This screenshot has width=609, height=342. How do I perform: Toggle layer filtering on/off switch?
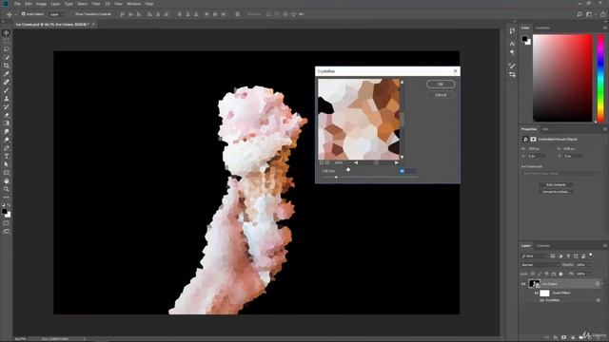(x=591, y=256)
